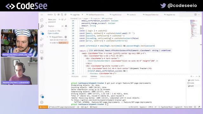Close the terminal panel
The width and height of the screenshot is (203, 114).
pos(200,76)
